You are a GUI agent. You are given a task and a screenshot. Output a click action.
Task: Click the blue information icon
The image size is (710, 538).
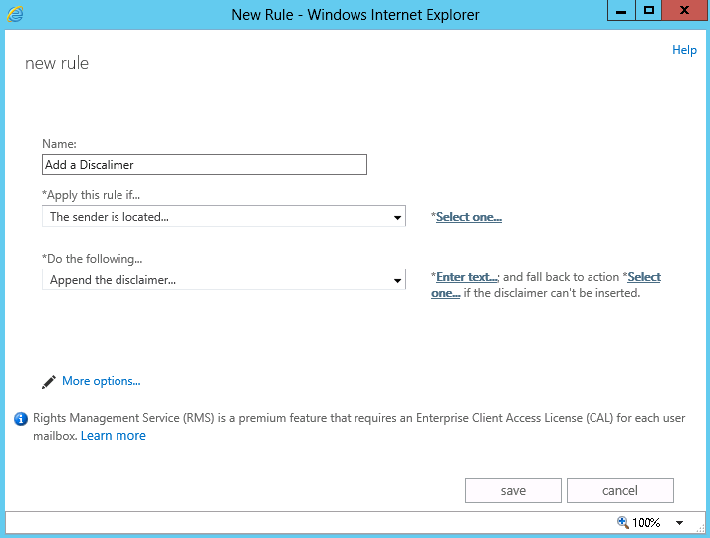coord(21,419)
